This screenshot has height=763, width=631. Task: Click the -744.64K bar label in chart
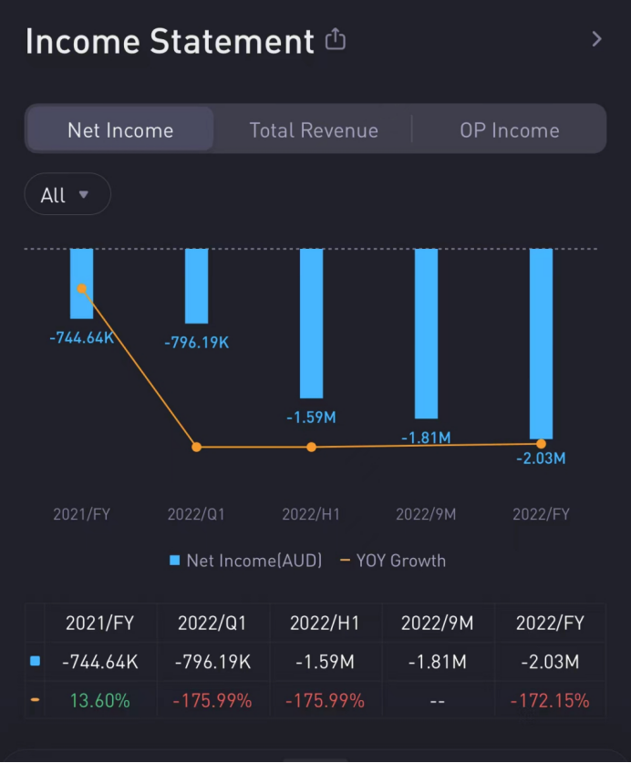(x=81, y=337)
